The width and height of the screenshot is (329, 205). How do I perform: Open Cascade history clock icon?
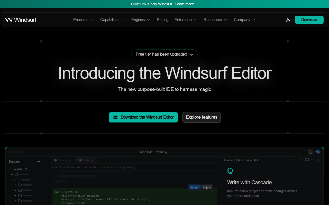(301, 160)
